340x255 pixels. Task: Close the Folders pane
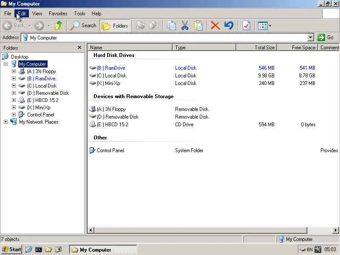pyautogui.click(x=79, y=48)
